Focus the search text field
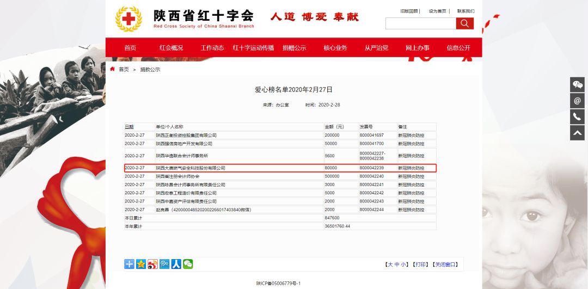 420,23
